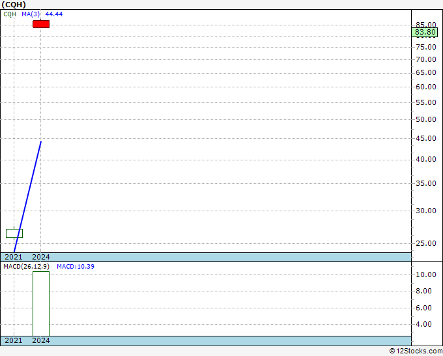
Task: Click the 50.00 price axis label
Action: click(426, 119)
